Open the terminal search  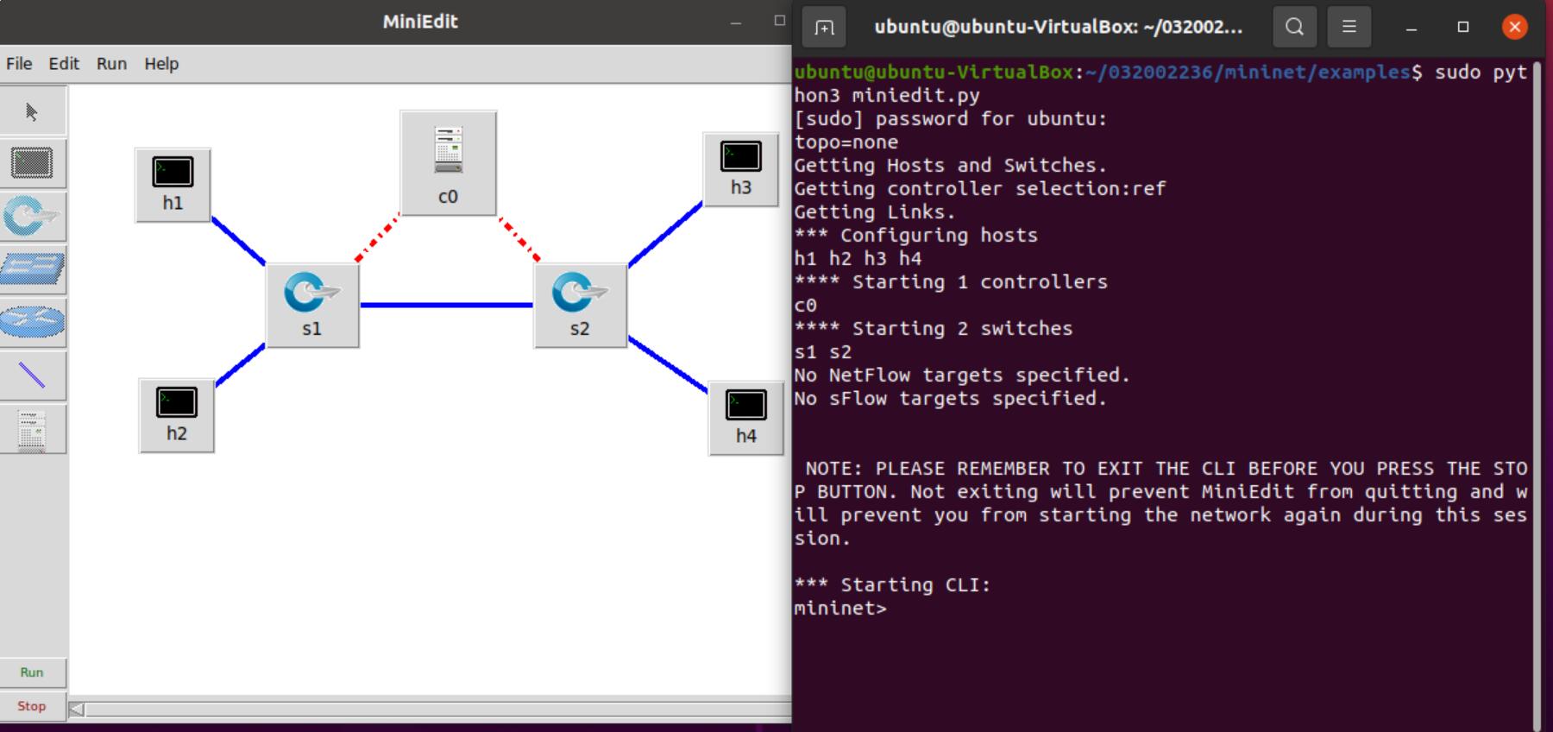coord(1294,27)
